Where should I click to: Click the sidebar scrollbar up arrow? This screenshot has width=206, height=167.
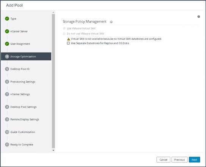(53, 12)
